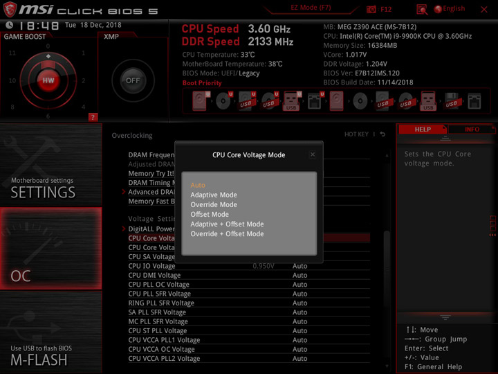Viewport: 498px width, 374px height.
Task: Choose Override Mode option
Action: pos(214,205)
